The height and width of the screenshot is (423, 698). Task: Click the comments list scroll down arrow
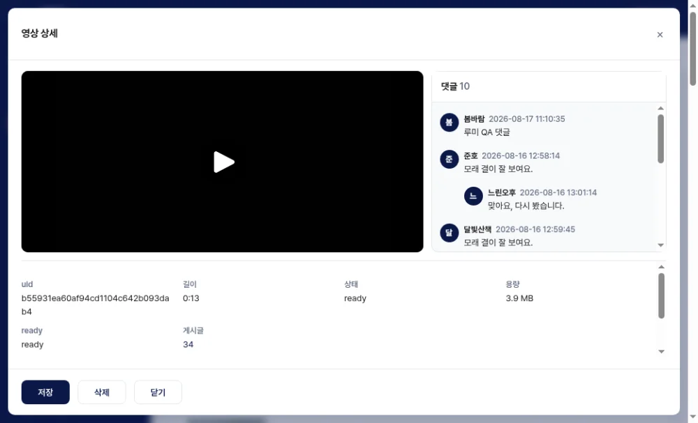coord(660,245)
